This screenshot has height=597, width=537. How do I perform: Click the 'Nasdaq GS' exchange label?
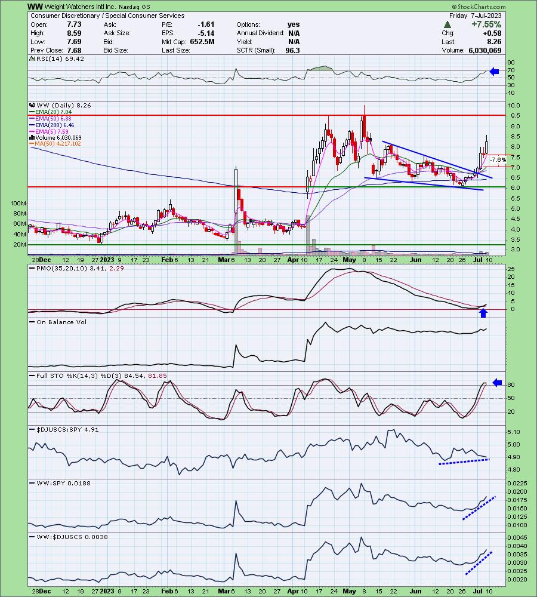134,7
